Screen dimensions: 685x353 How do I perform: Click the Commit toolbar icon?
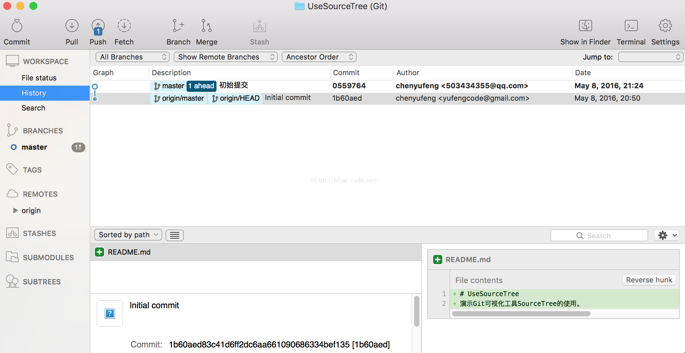pos(17,26)
